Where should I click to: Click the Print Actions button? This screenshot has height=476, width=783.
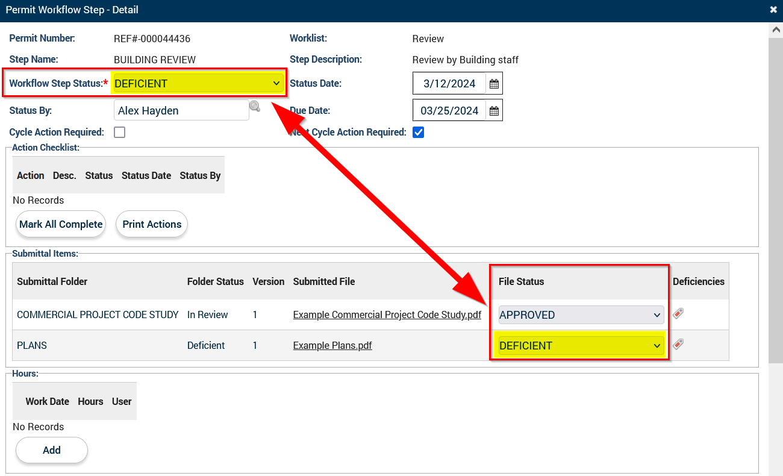152,224
